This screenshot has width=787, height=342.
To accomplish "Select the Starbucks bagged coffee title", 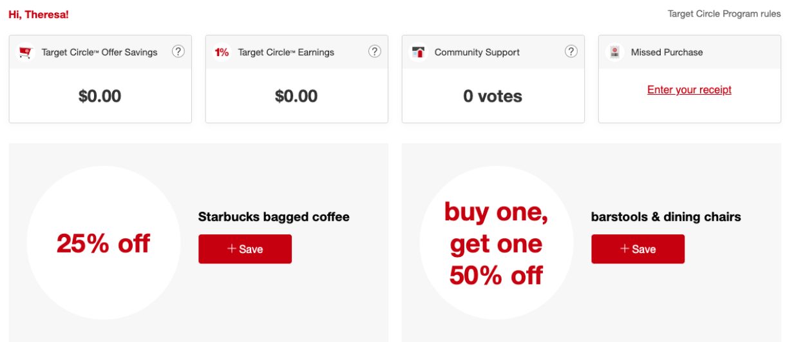I will click(x=274, y=217).
